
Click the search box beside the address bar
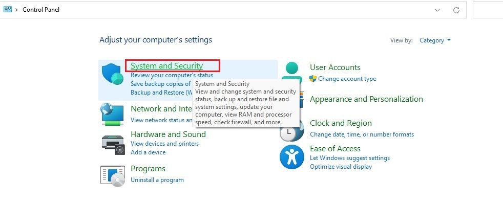pyautogui.click(x=488, y=10)
